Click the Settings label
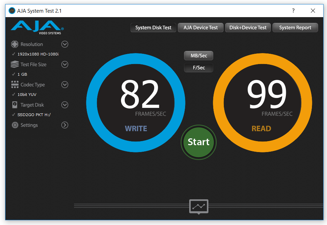Screen dimensions: 327x225 (x=29, y=125)
